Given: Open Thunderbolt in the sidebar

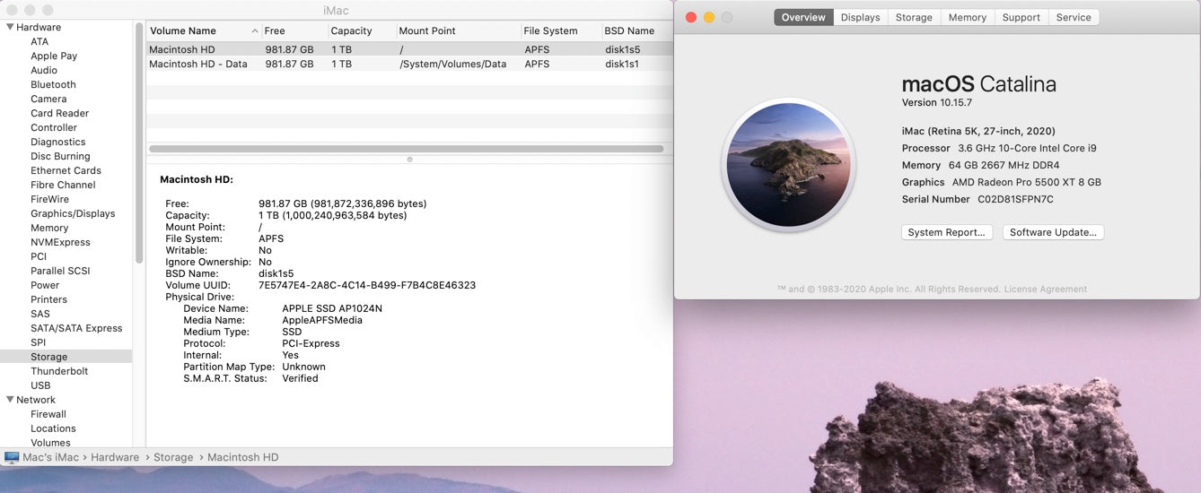Looking at the screenshot, I should pos(59,371).
